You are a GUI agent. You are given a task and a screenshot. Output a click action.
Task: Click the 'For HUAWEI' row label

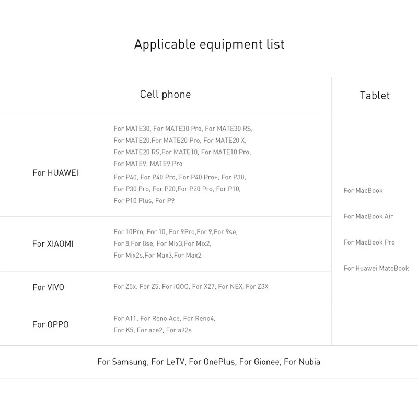click(x=55, y=173)
